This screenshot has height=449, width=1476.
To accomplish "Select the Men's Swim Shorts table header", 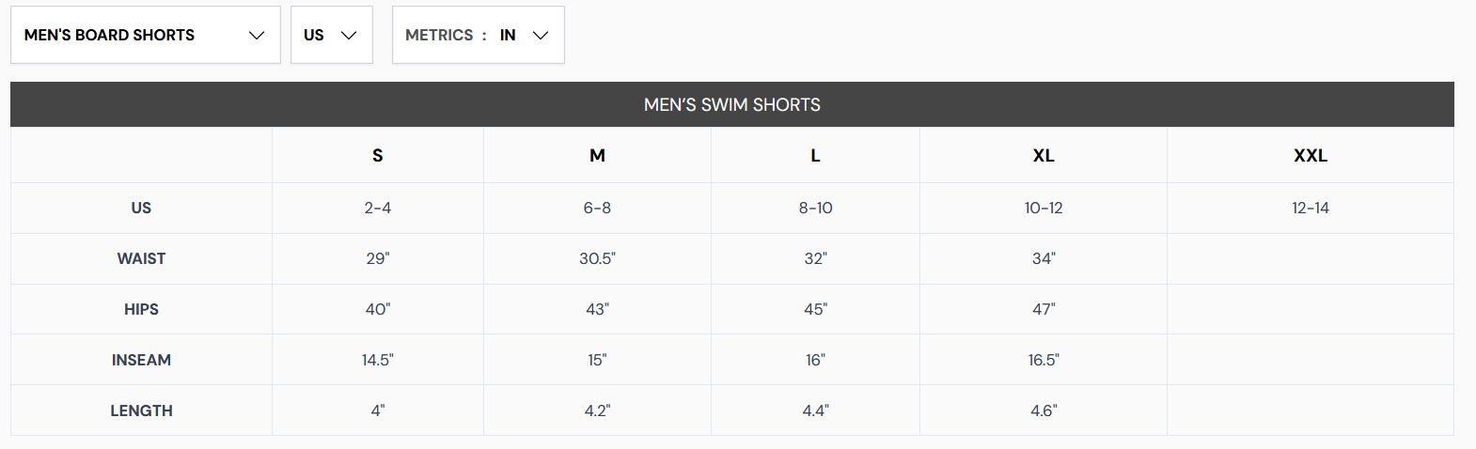I will point(732,104).
